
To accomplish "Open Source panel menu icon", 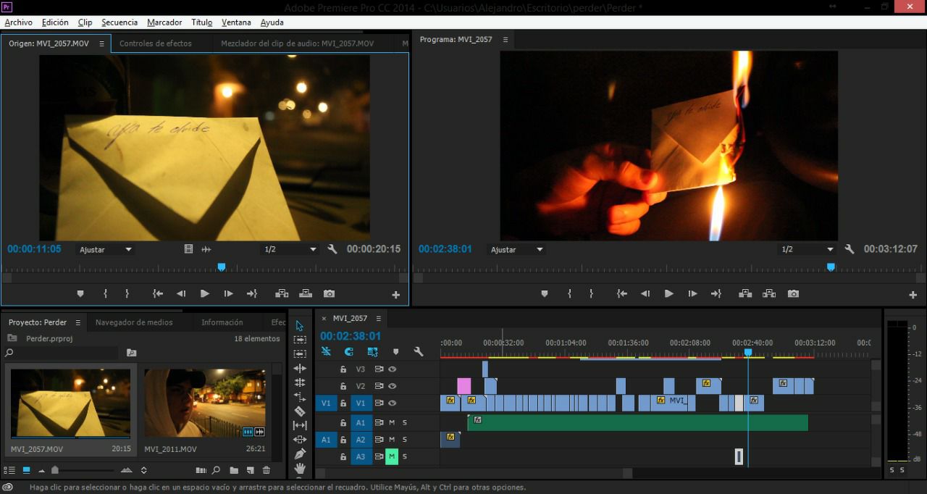I will click(101, 43).
